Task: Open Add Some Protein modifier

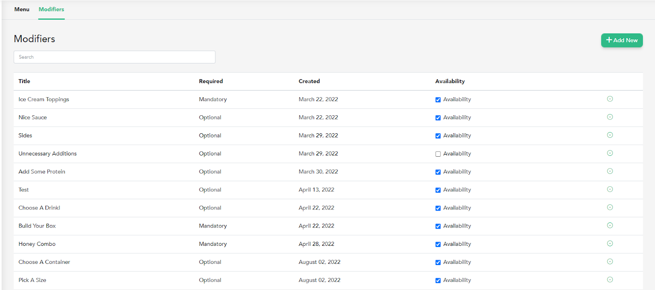Action: (x=42, y=172)
